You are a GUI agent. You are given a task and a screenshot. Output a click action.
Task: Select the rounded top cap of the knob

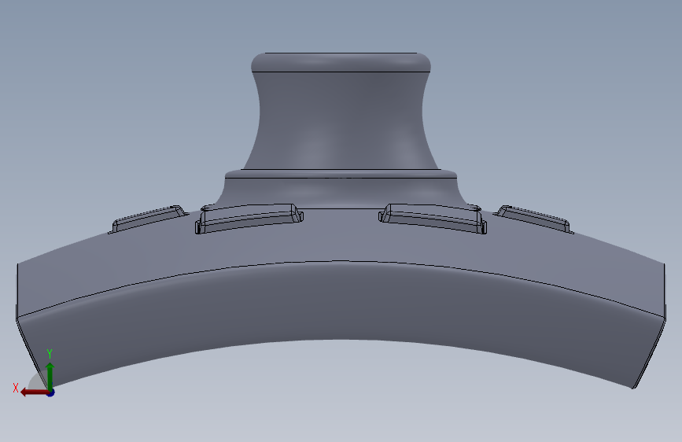pos(341,62)
